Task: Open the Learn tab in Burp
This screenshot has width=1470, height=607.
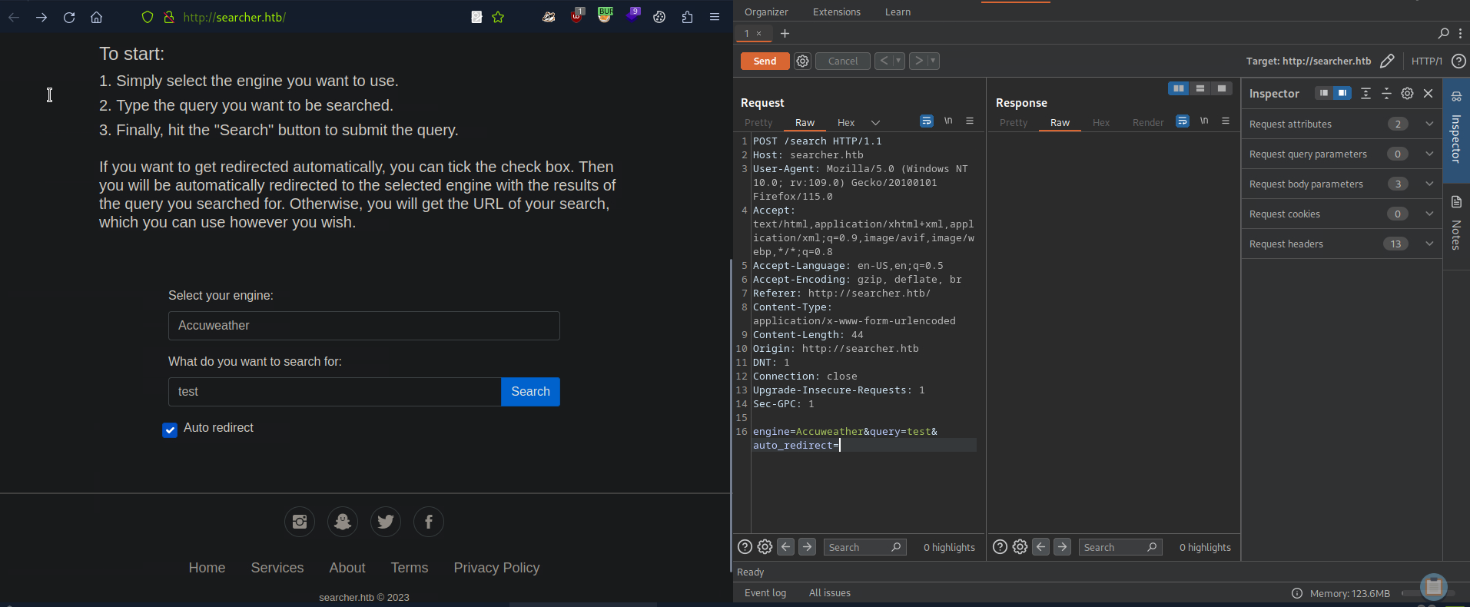Action: 898,12
